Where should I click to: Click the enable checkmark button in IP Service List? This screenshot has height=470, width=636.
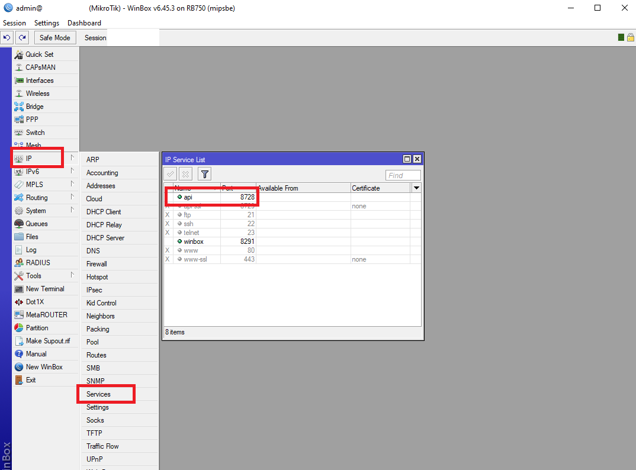(171, 175)
